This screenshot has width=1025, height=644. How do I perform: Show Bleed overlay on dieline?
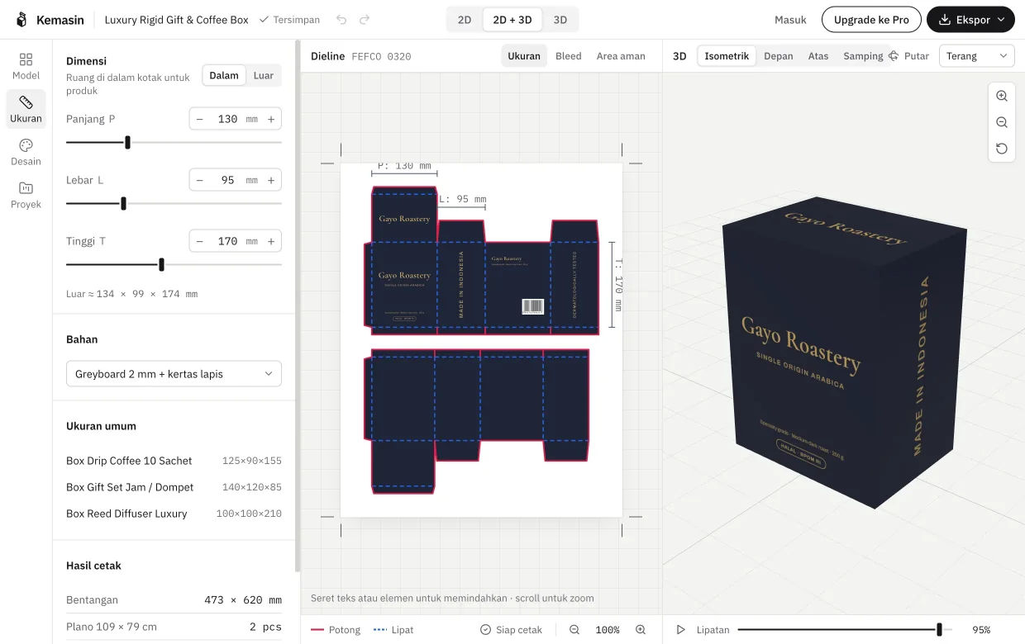coord(569,56)
